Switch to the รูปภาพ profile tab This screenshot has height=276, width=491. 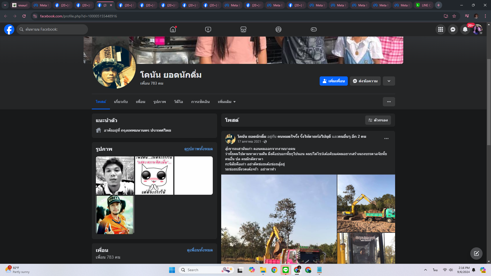pyautogui.click(x=160, y=102)
